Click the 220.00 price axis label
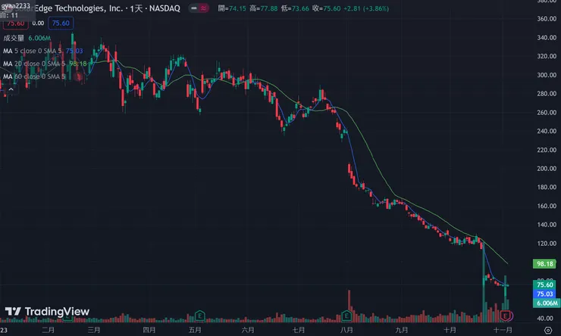 pos(547,150)
